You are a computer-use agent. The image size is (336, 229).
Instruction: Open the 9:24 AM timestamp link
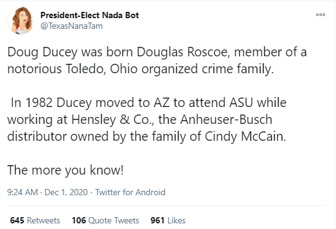22,192
